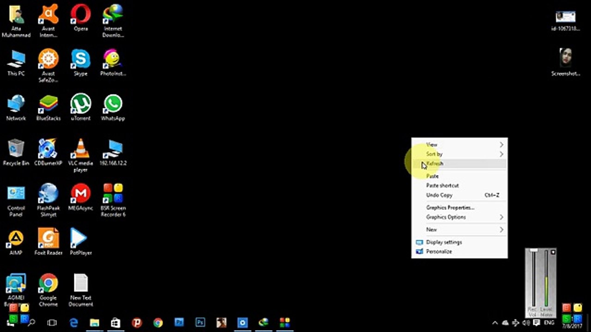Click the ENG language indicator

pyautogui.click(x=549, y=323)
